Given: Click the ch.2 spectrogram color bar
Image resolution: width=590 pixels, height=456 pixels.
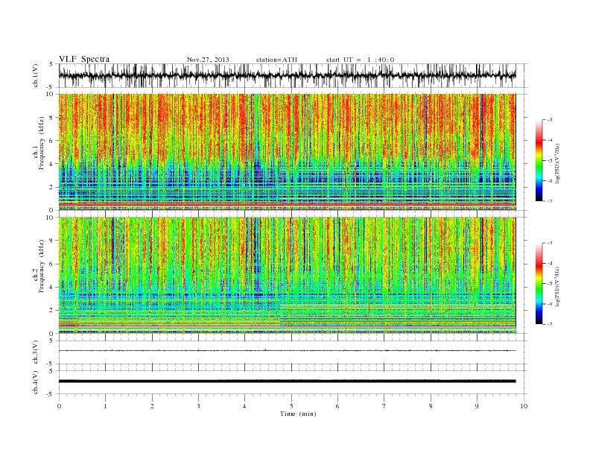Looking at the screenshot, I should click(539, 283).
